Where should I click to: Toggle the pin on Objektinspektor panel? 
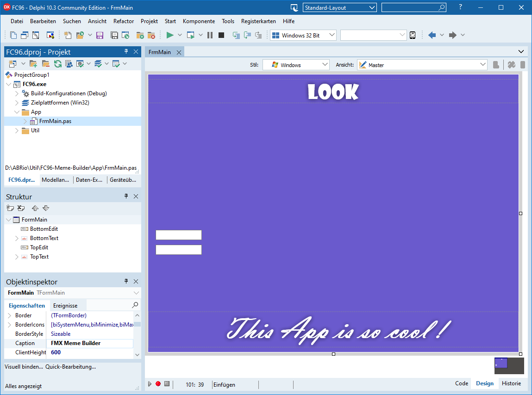126,282
